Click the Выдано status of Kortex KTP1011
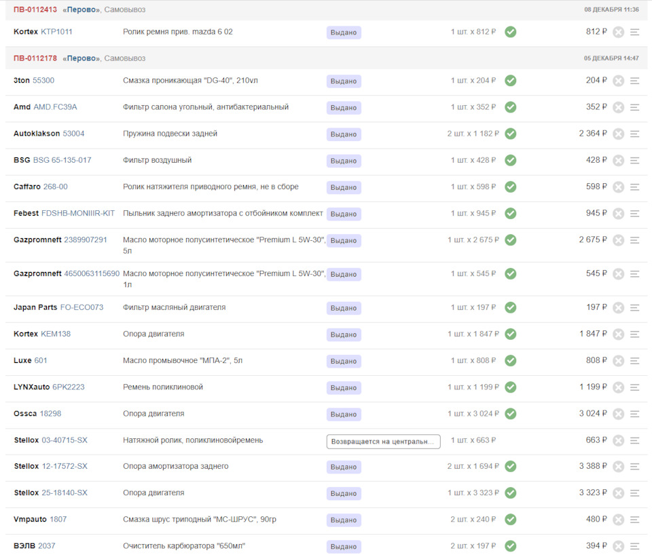The width and height of the screenshot is (652, 559). [x=344, y=33]
